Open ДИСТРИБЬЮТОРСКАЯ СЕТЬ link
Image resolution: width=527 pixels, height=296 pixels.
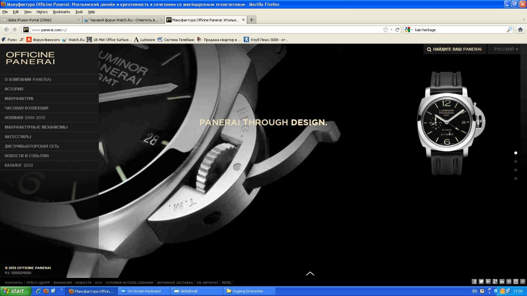click(32, 146)
